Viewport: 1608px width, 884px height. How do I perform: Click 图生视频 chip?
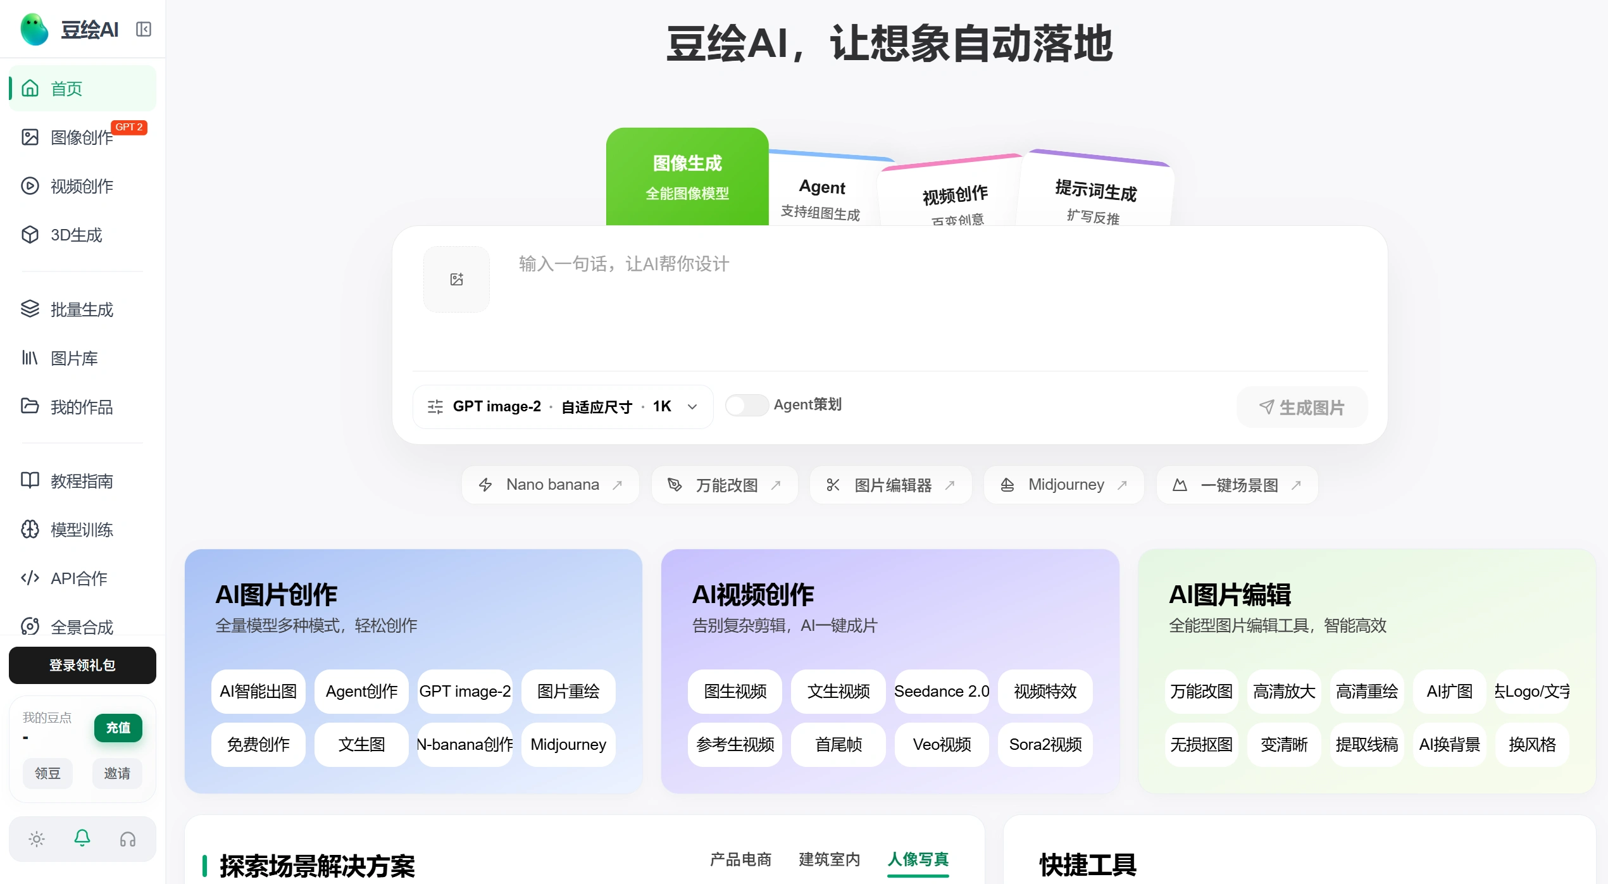click(x=735, y=691)
